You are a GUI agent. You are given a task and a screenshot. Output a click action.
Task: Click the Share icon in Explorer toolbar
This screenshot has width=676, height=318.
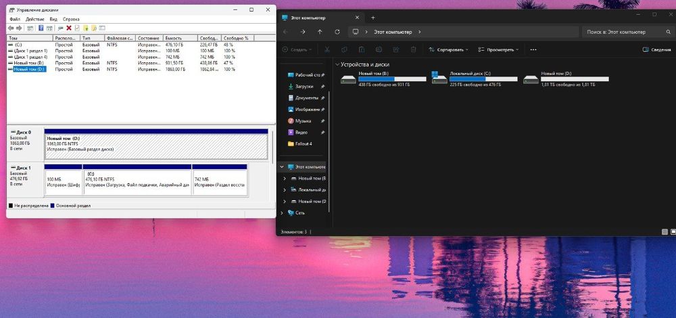point(395,49)
